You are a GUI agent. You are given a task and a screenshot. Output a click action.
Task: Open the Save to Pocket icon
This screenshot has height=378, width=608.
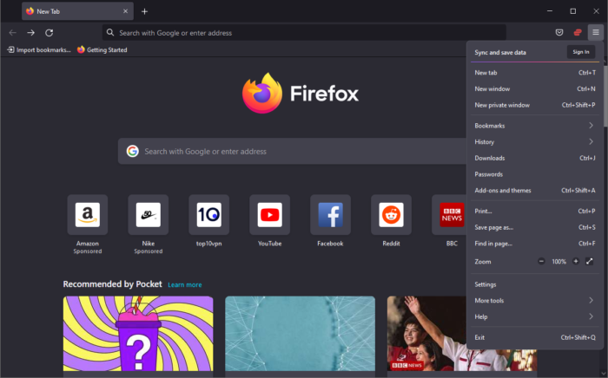point(559,32)
